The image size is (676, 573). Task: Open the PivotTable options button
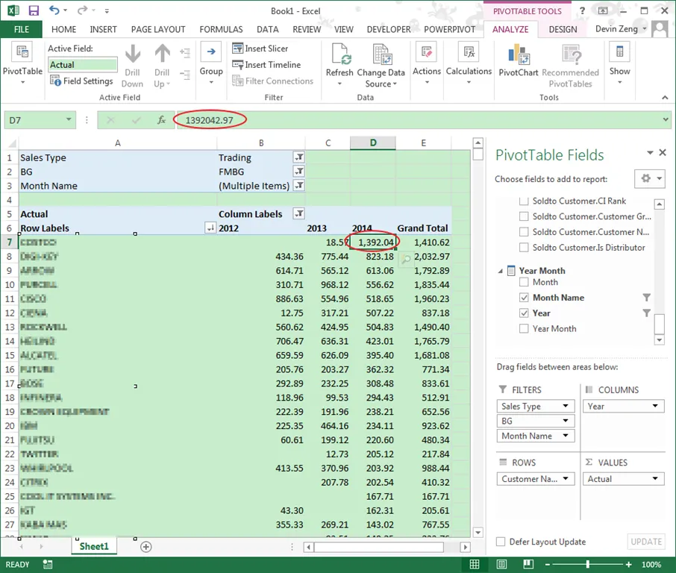click(22, 64)
